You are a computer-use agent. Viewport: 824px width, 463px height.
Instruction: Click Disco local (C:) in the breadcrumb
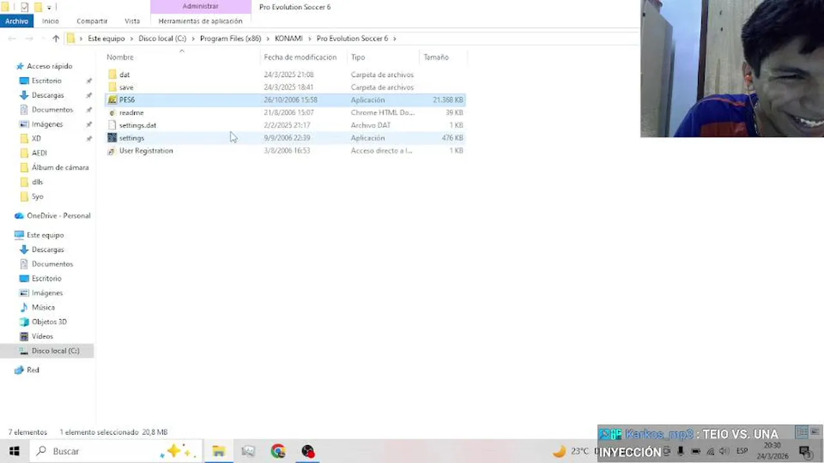click(x=162, y=39)
